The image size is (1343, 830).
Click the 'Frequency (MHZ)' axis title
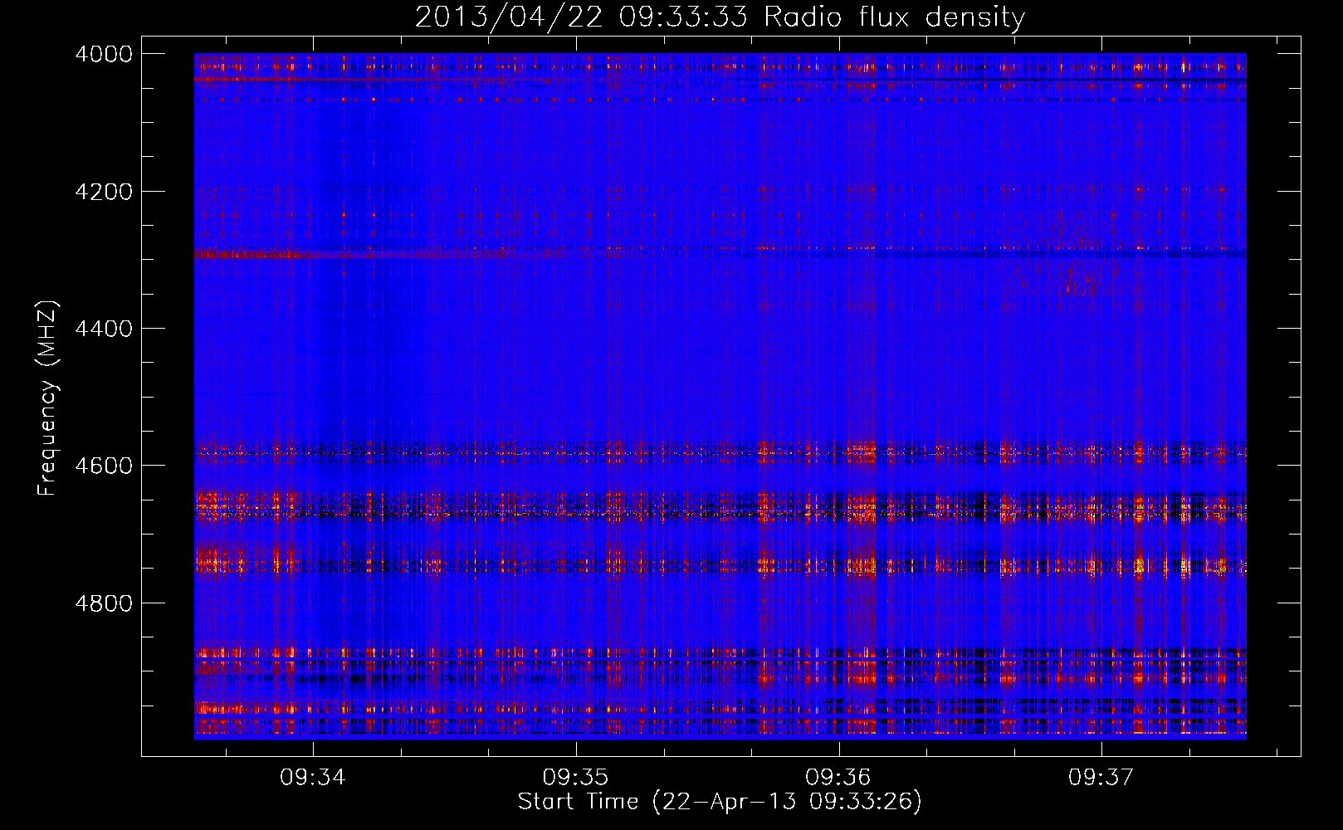tap(47, 398)
